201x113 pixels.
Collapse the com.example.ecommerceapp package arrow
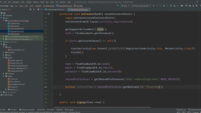(x=3, y=21)
